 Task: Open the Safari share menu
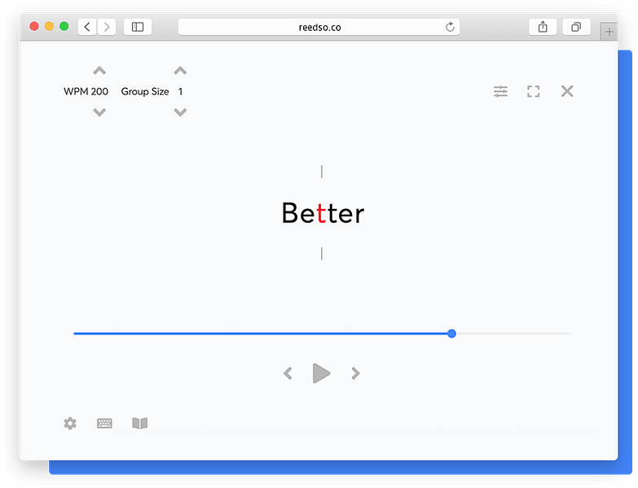tap(543, 27)
